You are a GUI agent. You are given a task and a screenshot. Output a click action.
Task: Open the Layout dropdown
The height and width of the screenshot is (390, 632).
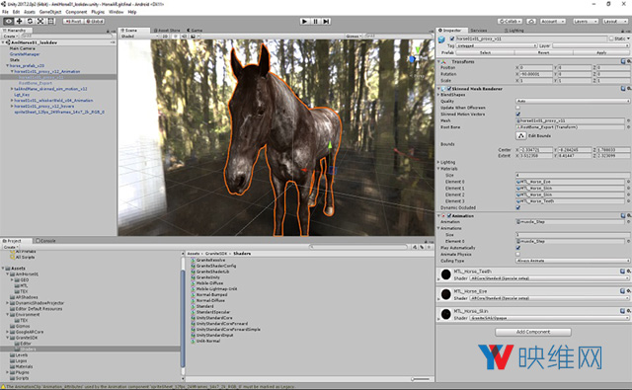coord(615,21)
